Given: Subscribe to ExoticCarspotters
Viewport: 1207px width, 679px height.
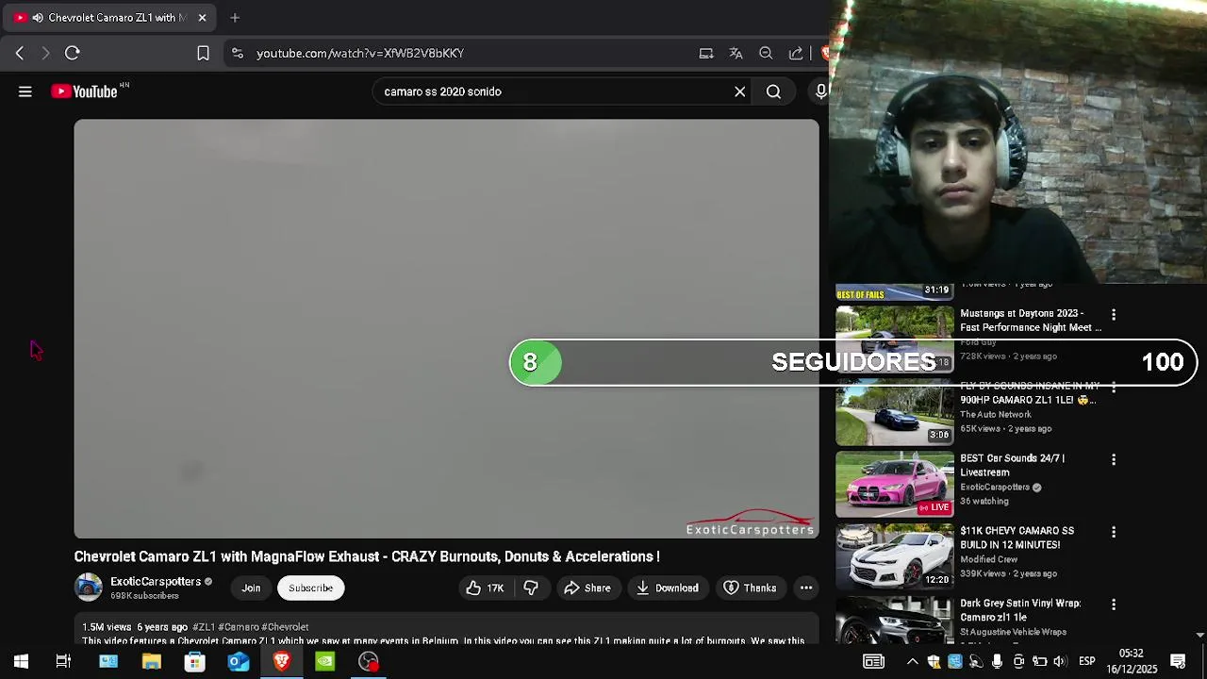Looking at the screenshot, I should 310,588.
